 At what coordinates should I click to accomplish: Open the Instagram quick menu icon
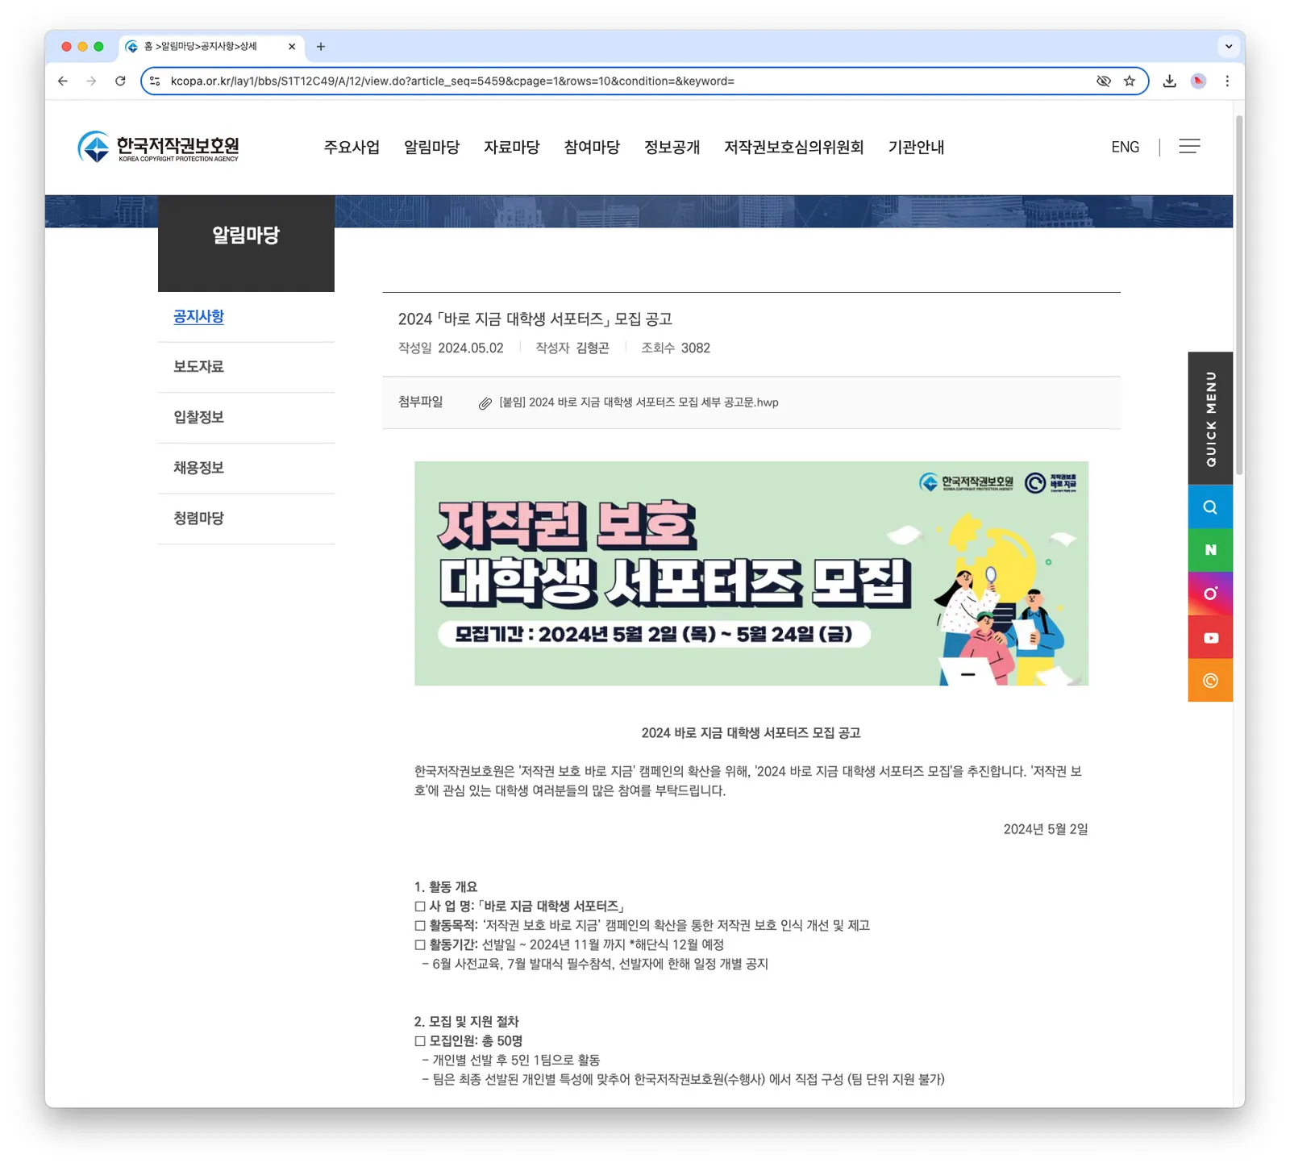[1210, 594]
